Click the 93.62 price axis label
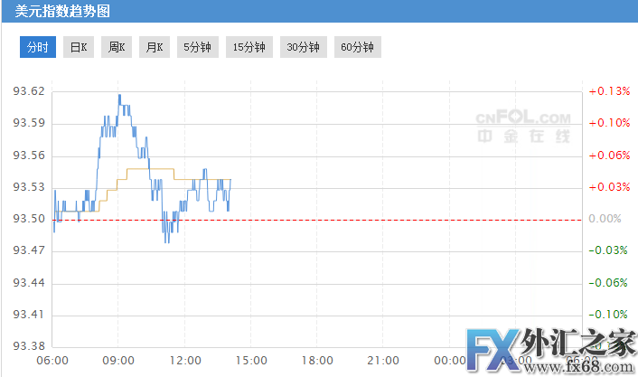Image resolution: width=638 pixels, height=377 pixels. 29,92
